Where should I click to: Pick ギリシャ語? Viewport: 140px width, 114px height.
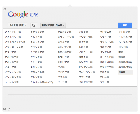[x=36, y=67]
